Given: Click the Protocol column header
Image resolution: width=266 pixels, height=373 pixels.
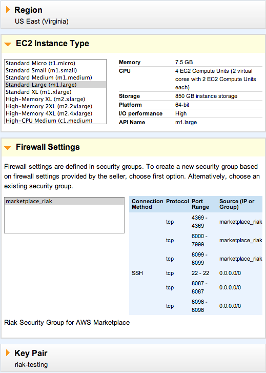Looking at the screenshot, I should tap(177, 201).
